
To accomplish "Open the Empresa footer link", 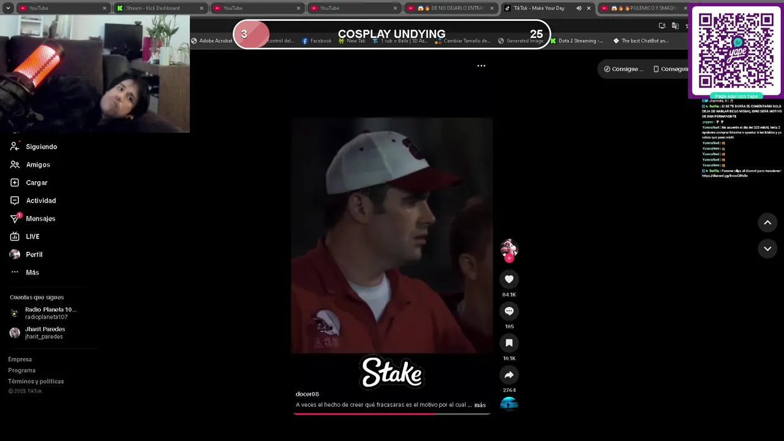I will (20, 360).
